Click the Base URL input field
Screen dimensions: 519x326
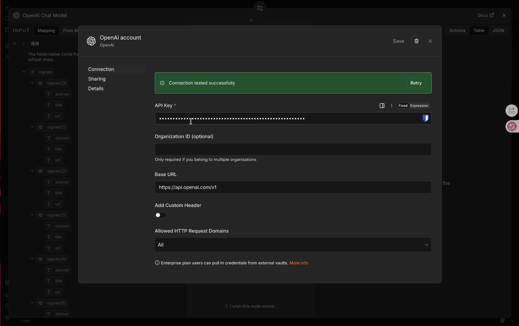[293, 187]
